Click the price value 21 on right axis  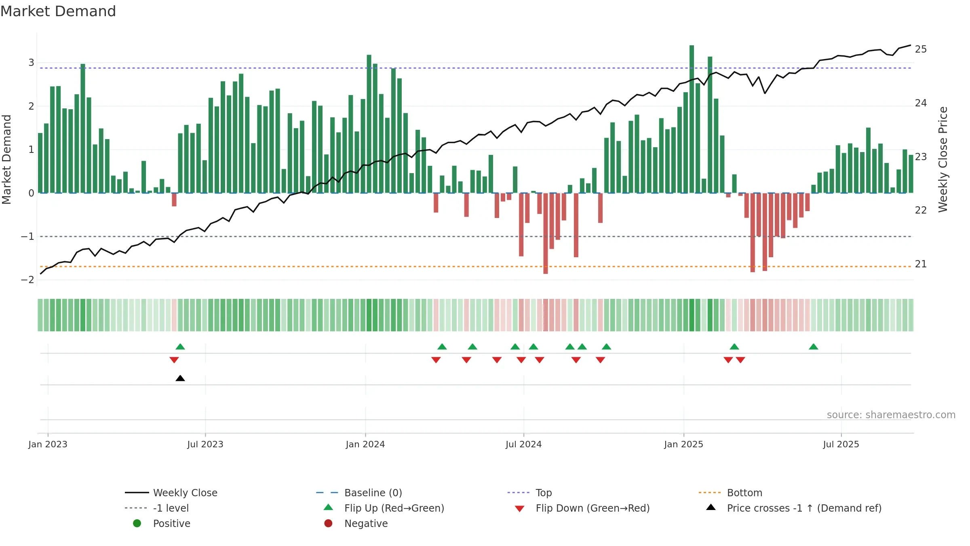pyautogui.click(x=921, y=264)
